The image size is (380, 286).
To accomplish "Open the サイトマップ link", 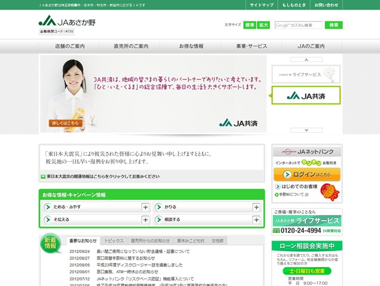I will [x=262, y=5].
